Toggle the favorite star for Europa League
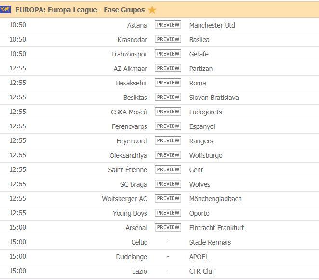 [x=152, y=10]
